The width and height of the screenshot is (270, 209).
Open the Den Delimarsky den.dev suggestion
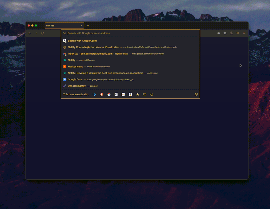[x=130, y=86]
